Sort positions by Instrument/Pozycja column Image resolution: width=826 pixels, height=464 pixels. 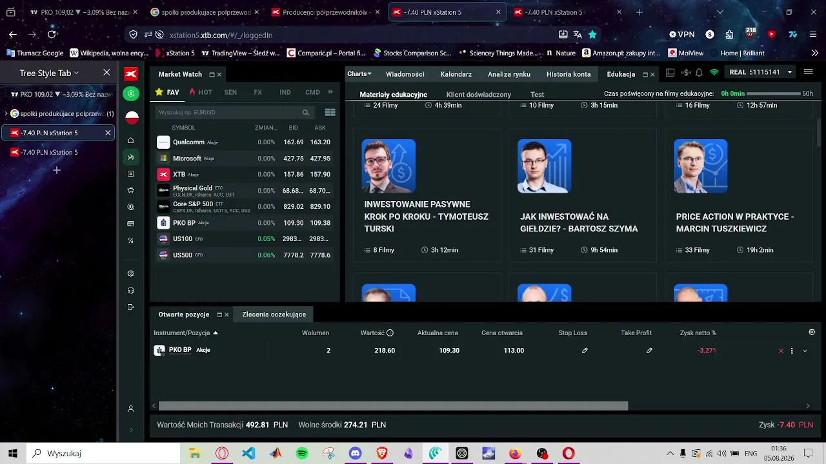[x=186, y=333]
